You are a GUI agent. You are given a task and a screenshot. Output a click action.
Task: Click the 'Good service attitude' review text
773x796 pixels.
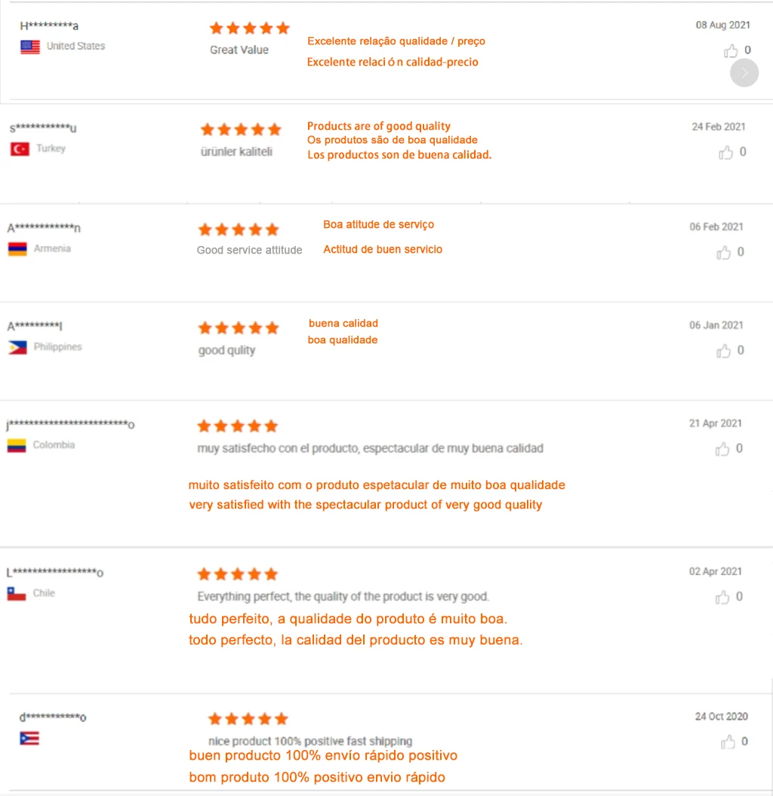coord(249,250)
